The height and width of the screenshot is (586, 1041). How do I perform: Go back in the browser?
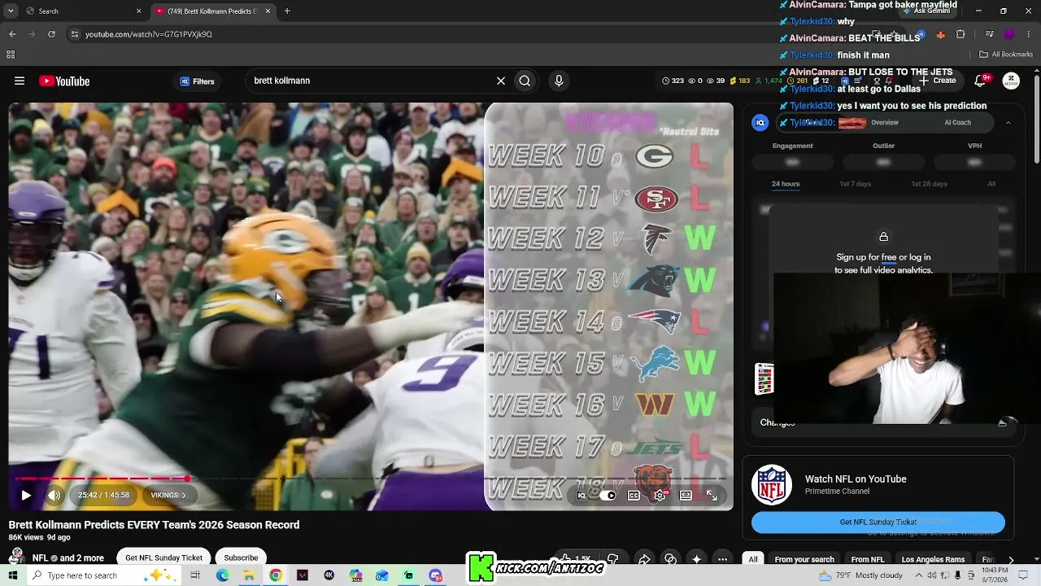point(12,34)
